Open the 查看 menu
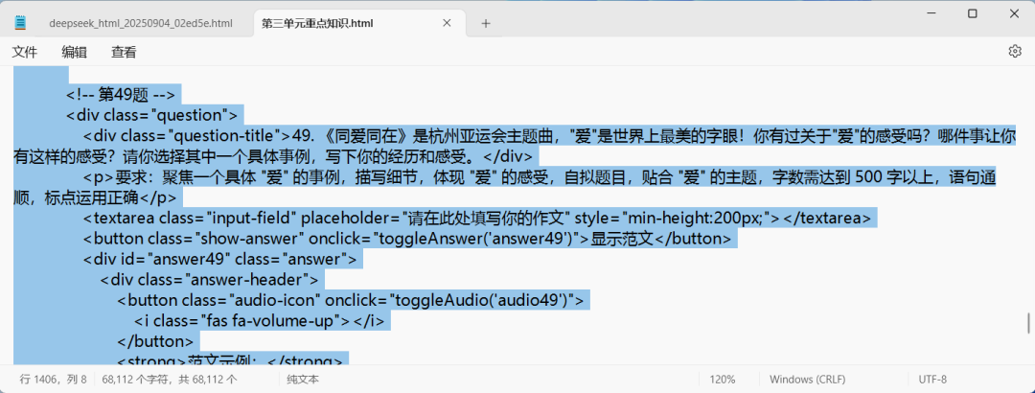 click(124, 52)
